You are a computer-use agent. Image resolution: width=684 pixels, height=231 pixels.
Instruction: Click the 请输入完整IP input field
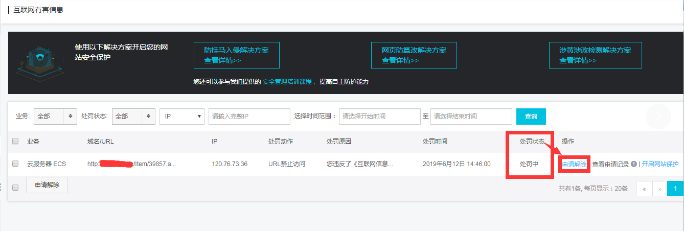[249, 117]
